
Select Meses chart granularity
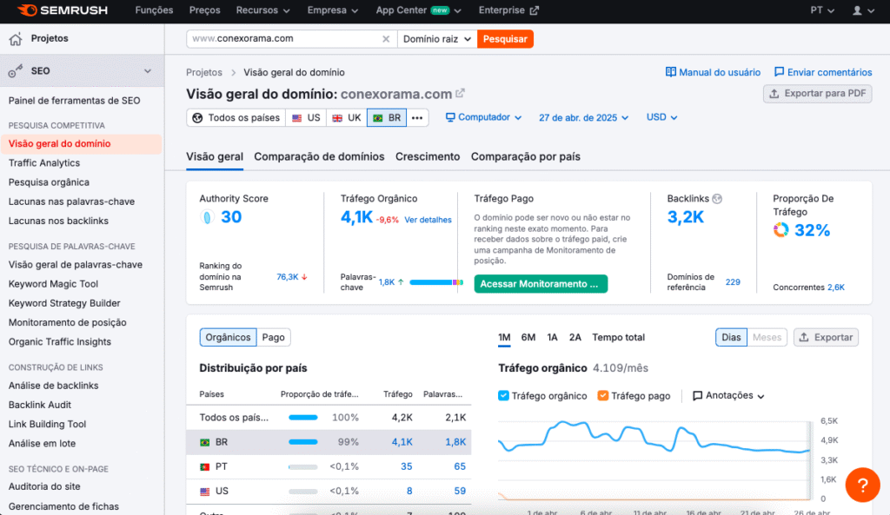pyautogui.click(x=767, y=338)
